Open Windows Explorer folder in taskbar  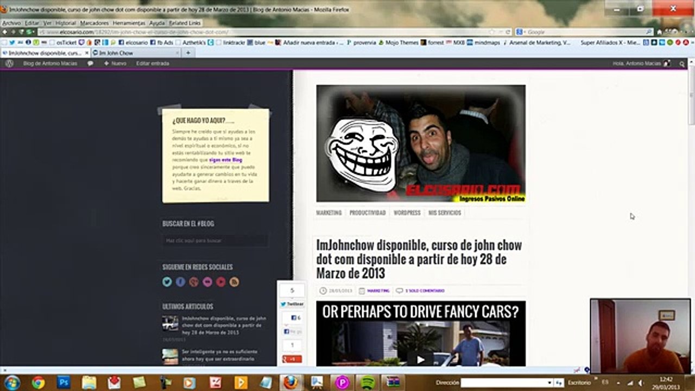coord(89,382)
